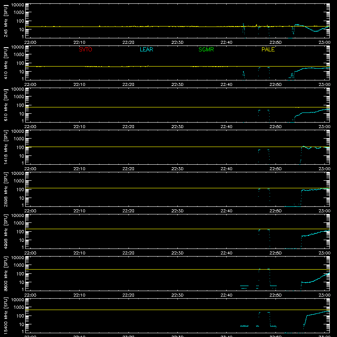Click the green SGMR station label

pyautogui.click(x=206, y=49)
